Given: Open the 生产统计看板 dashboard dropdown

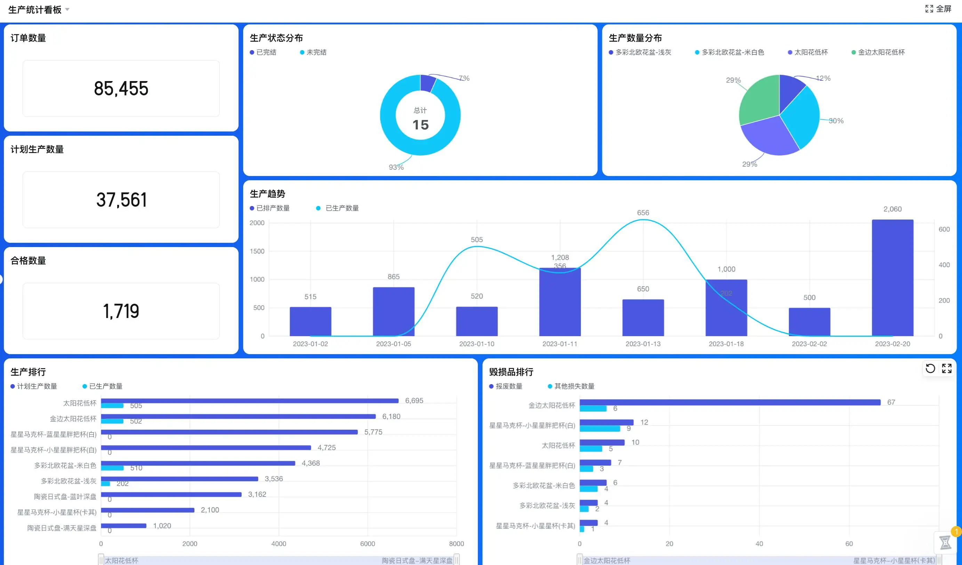Looking at the screenshot, I should click(x=35, y=10).
